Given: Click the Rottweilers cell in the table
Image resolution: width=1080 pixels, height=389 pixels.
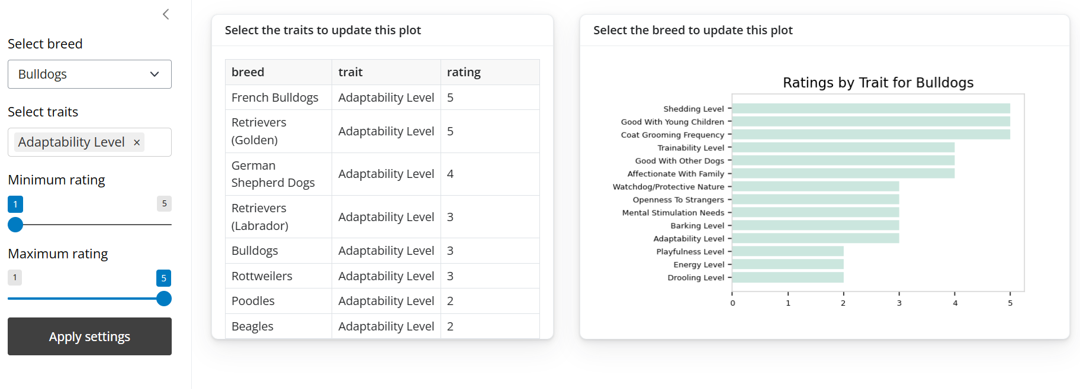Looking at the screenshot, I should pos(262,276).
